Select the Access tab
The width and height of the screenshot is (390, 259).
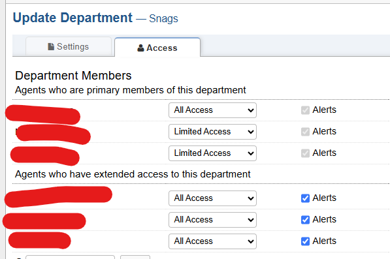pos(157,47)
